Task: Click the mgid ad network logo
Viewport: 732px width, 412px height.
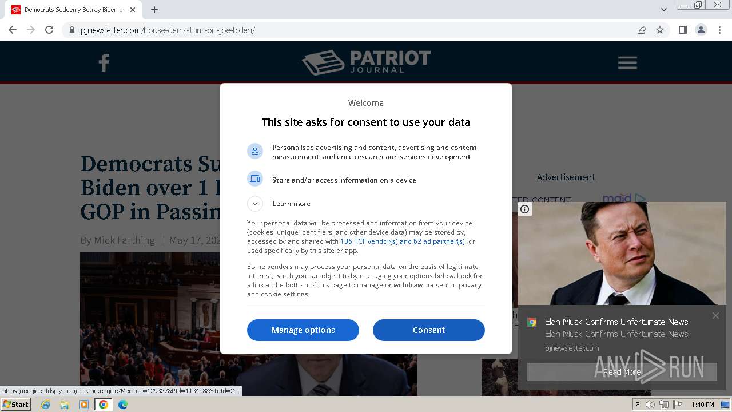Action: [x=624, y=198]
